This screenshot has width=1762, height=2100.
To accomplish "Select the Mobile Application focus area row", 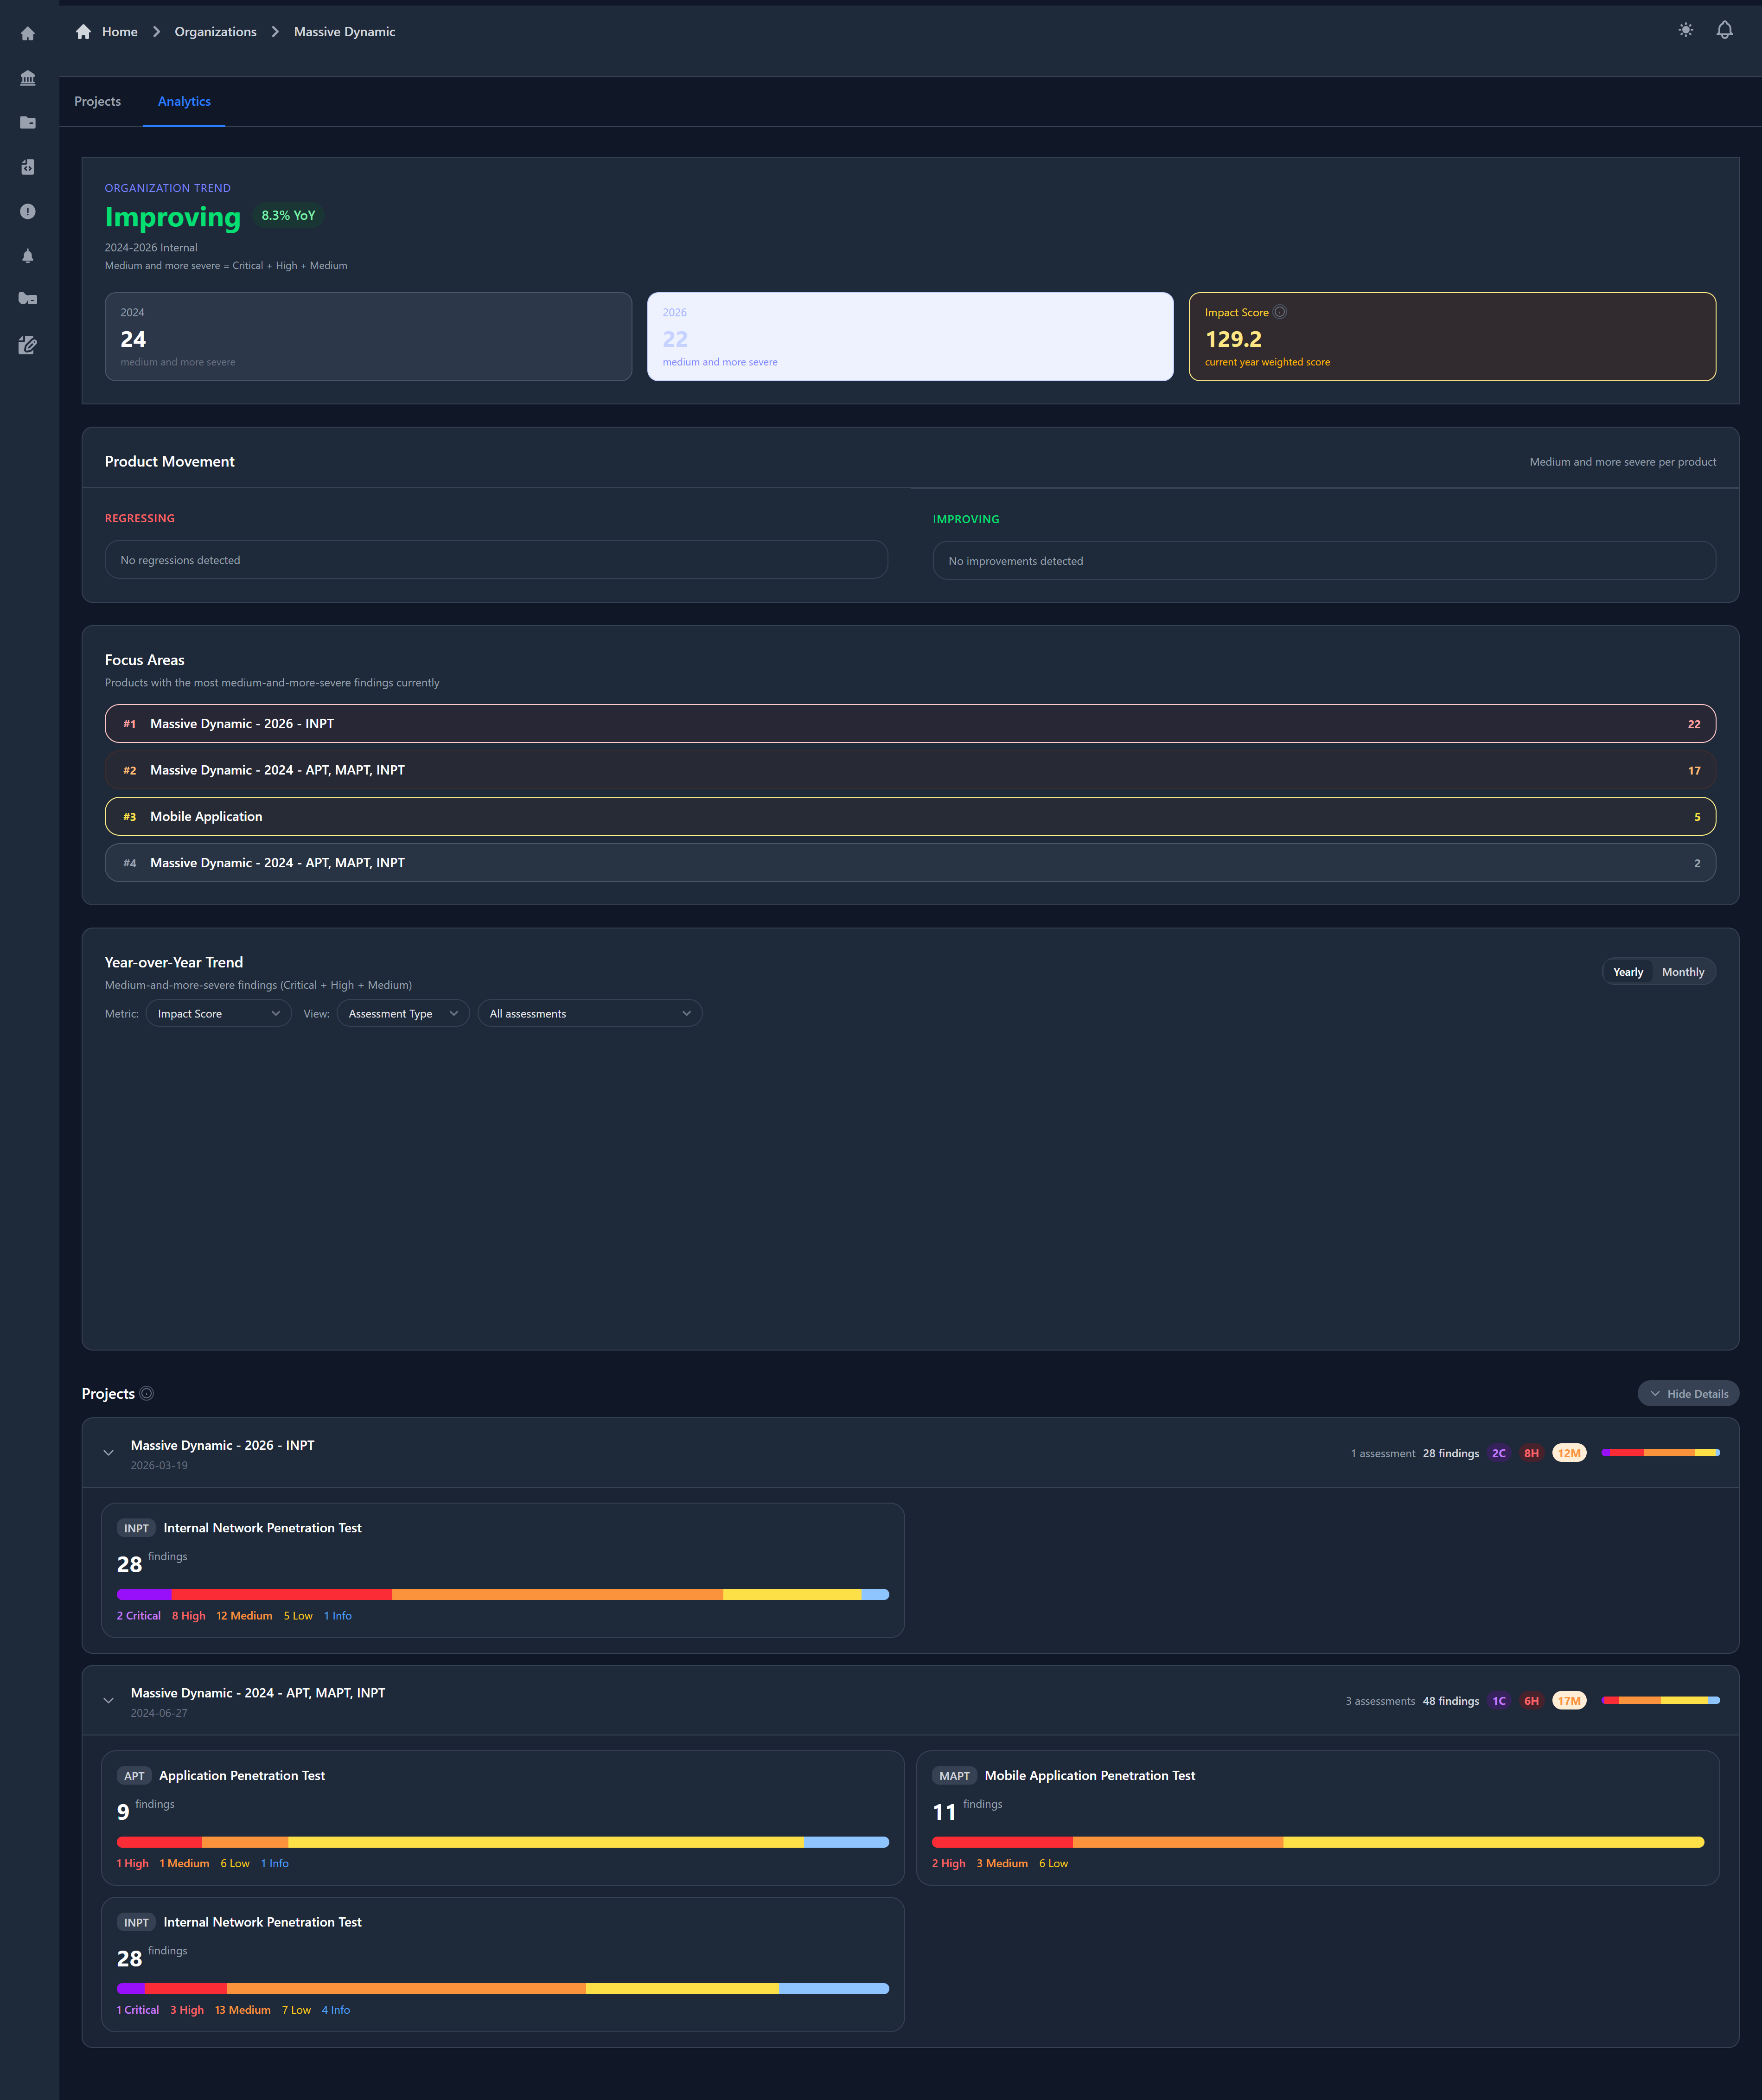I will 910,816.
